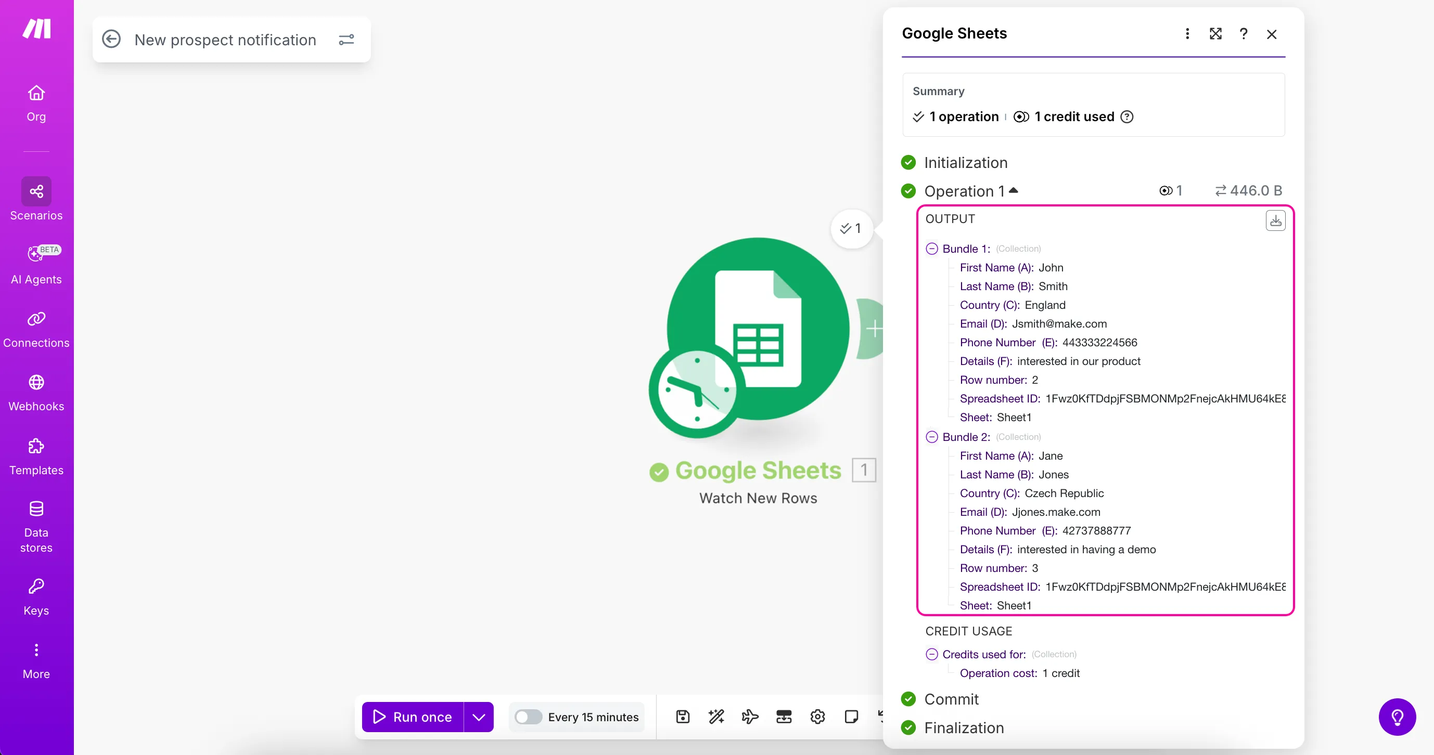The image size is (1434, 755).
Task: Open the operations bubble showing 1
Action: point(851,228)
